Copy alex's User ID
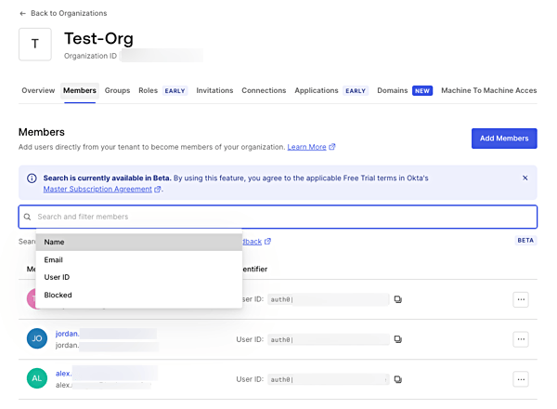Screen dimensions: 557x409 [398, 379]
